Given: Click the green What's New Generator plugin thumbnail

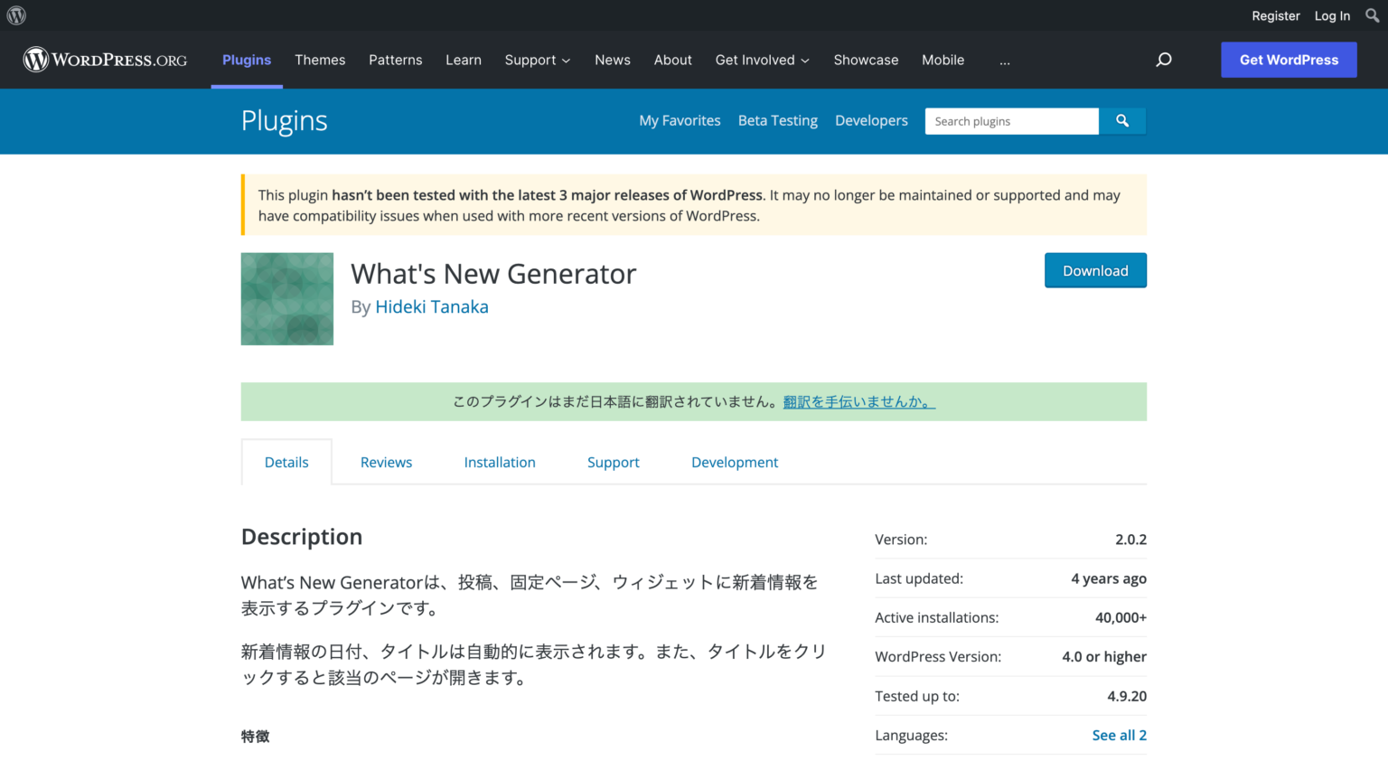Looking at the screenshot, I should click(286, 299).
